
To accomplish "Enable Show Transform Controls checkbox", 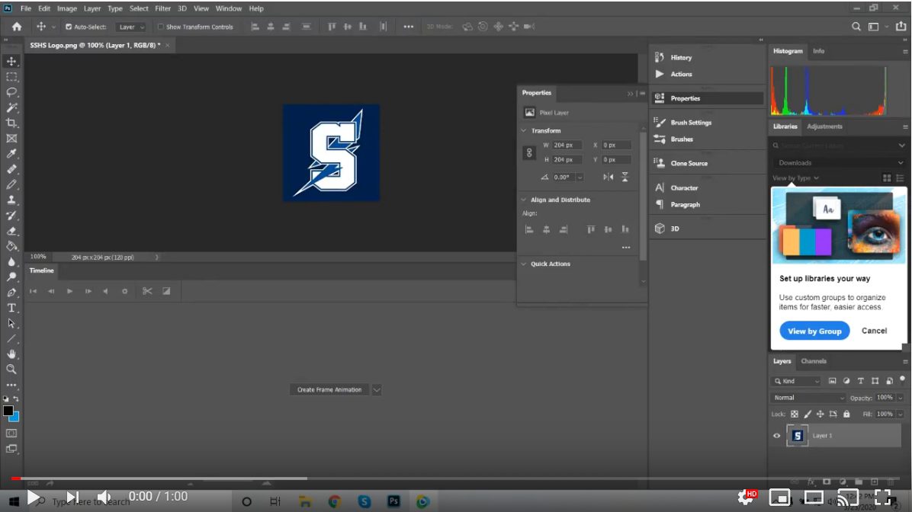I will coord(161,27).
